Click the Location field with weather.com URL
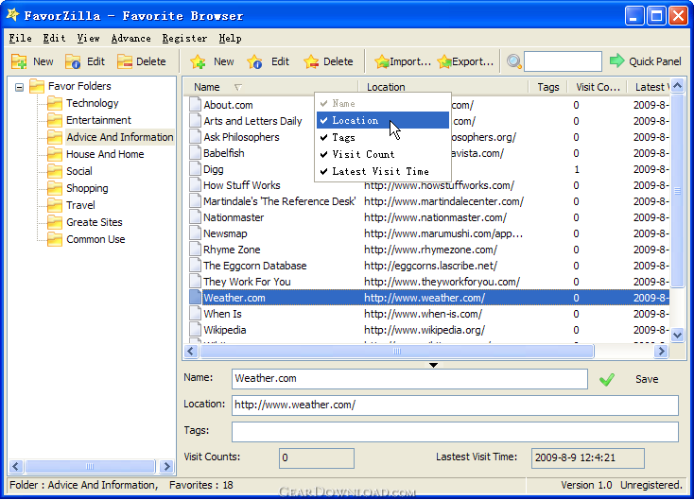Screen dimensions: 694x500 click(455, 405)
